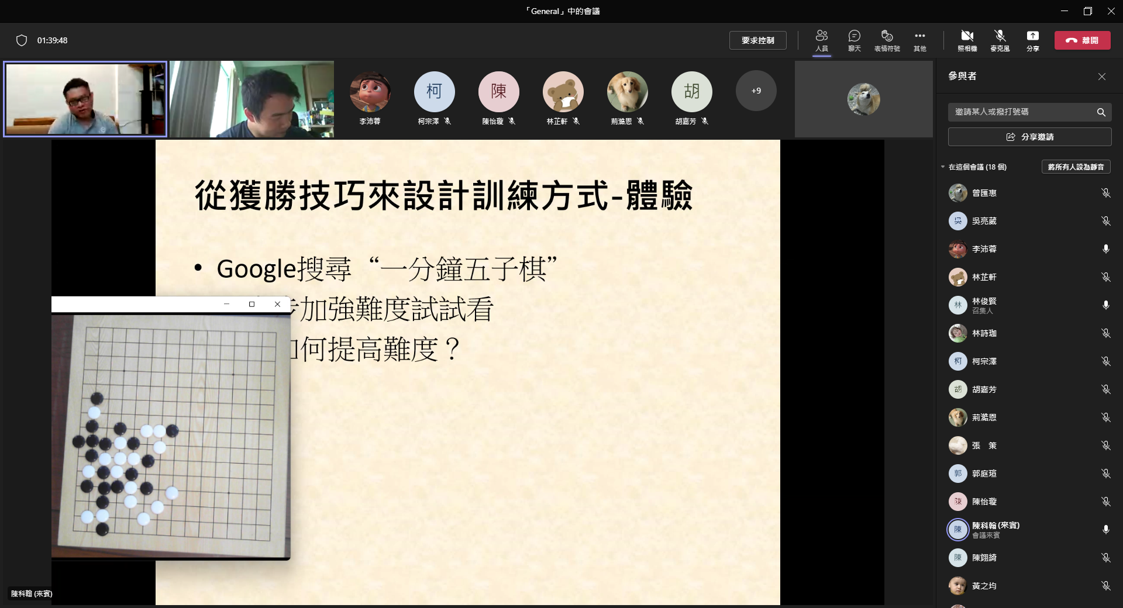Click the Share invite (分享邀請) button
This screenshot has width=1123, height=608.
click(x=1029, y=137)
